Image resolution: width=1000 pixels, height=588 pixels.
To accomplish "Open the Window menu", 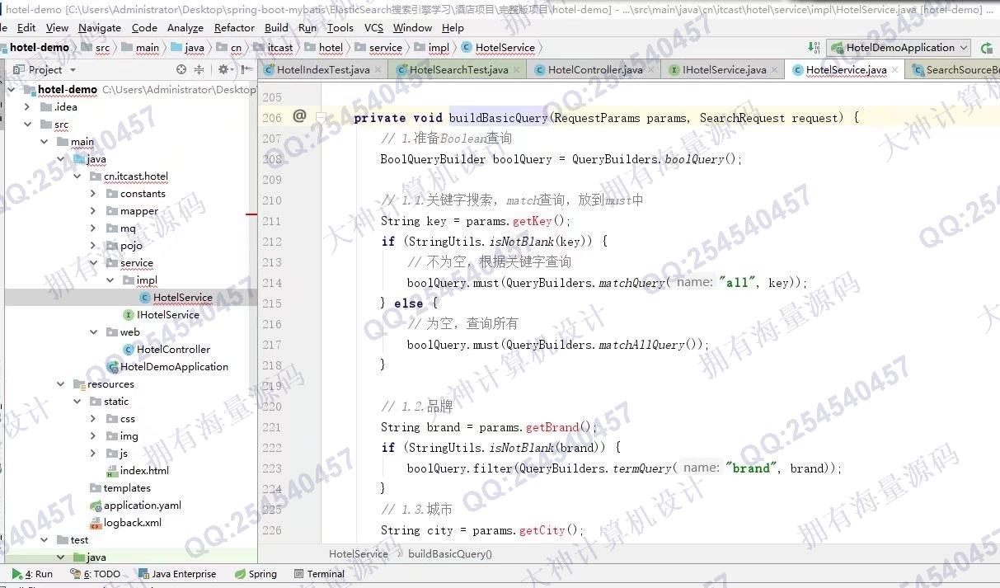I will pos(412,27).
